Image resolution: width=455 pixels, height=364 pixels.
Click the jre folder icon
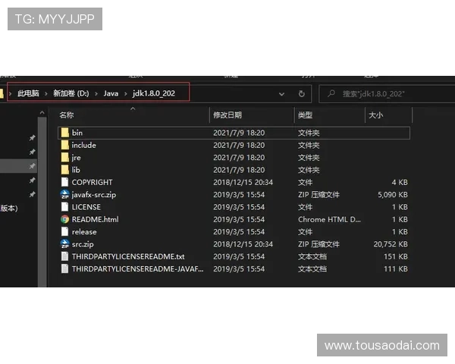65,158
